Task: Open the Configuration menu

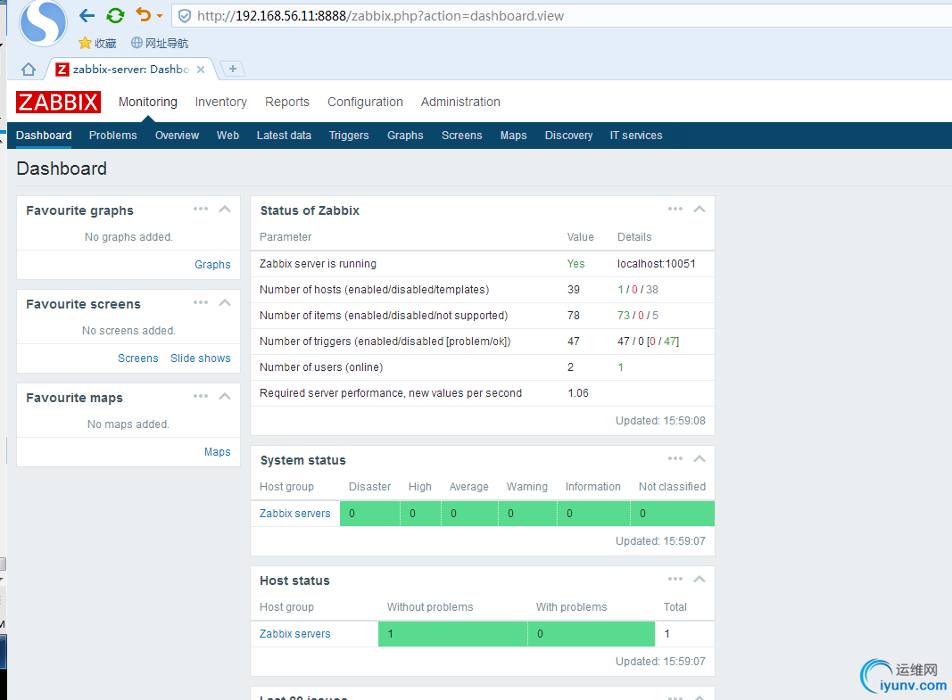Action: coord(365,102)
